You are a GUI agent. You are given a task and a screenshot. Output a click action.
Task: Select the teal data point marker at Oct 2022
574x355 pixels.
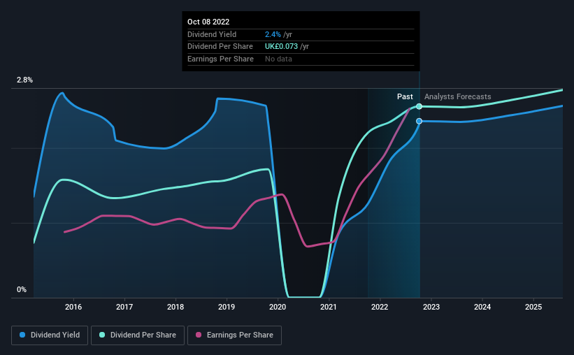point(419,106)
